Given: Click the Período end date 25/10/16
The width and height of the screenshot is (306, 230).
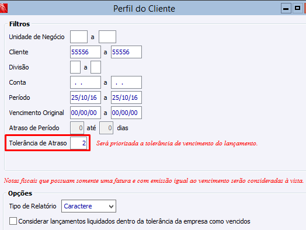Looking at the screenshot, I should point(127,97).
